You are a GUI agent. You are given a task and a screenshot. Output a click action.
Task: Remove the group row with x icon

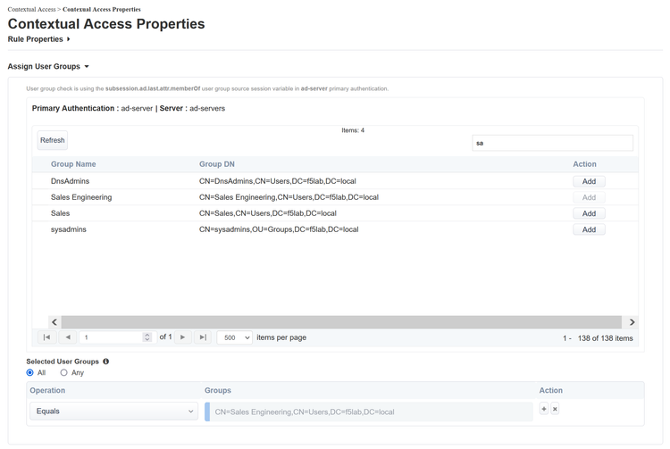[555, 409]
